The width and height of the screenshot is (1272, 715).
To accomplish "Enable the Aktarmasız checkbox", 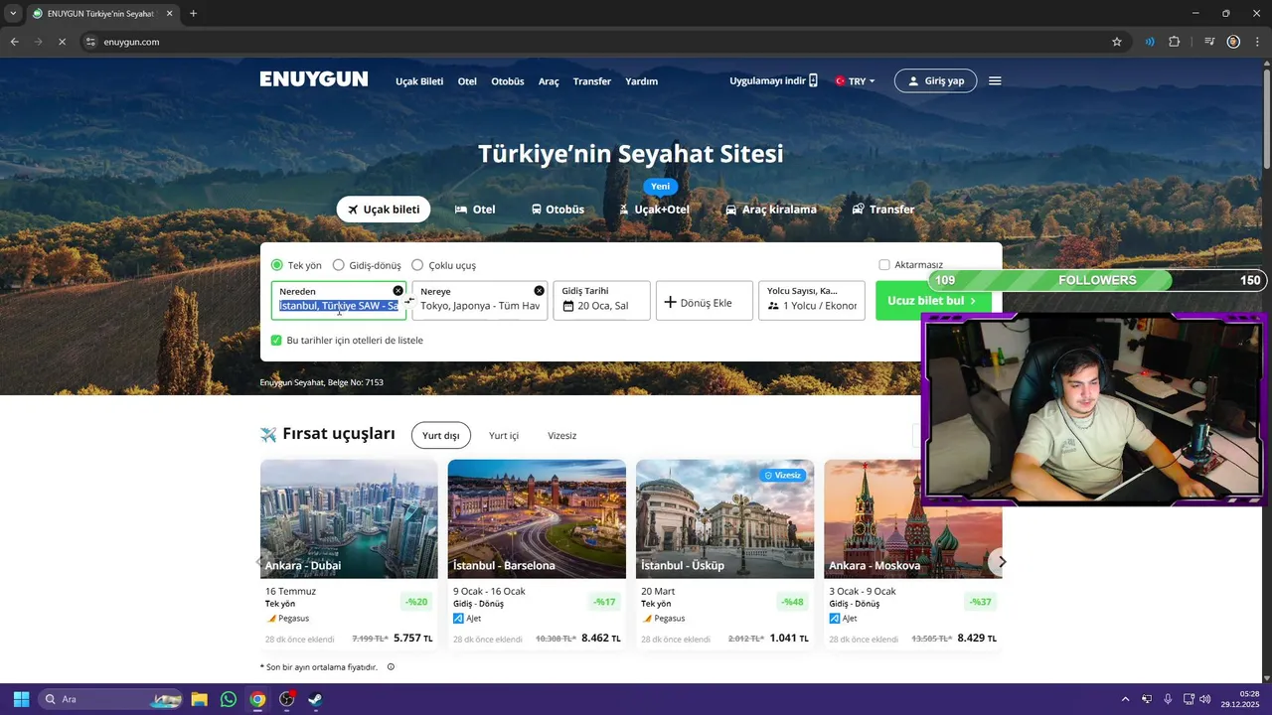I will pos(884,265).
